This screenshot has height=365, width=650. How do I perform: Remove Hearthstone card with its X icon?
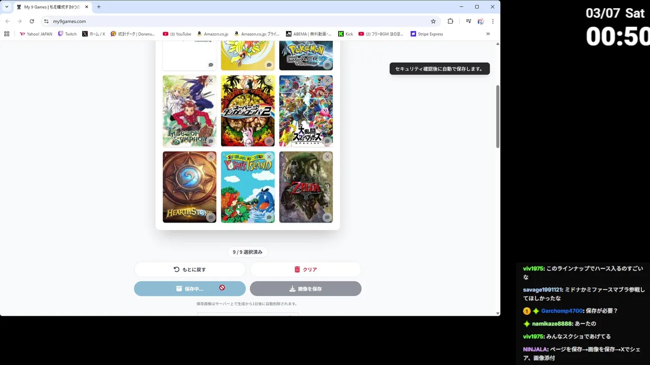(211, 157)
